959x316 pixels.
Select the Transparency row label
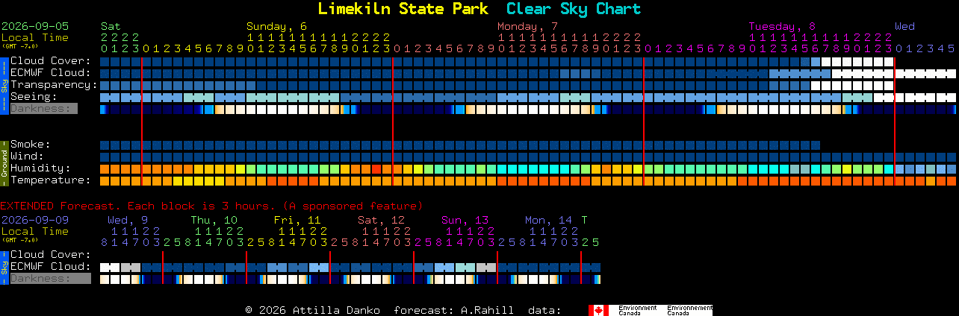(54, 85)
